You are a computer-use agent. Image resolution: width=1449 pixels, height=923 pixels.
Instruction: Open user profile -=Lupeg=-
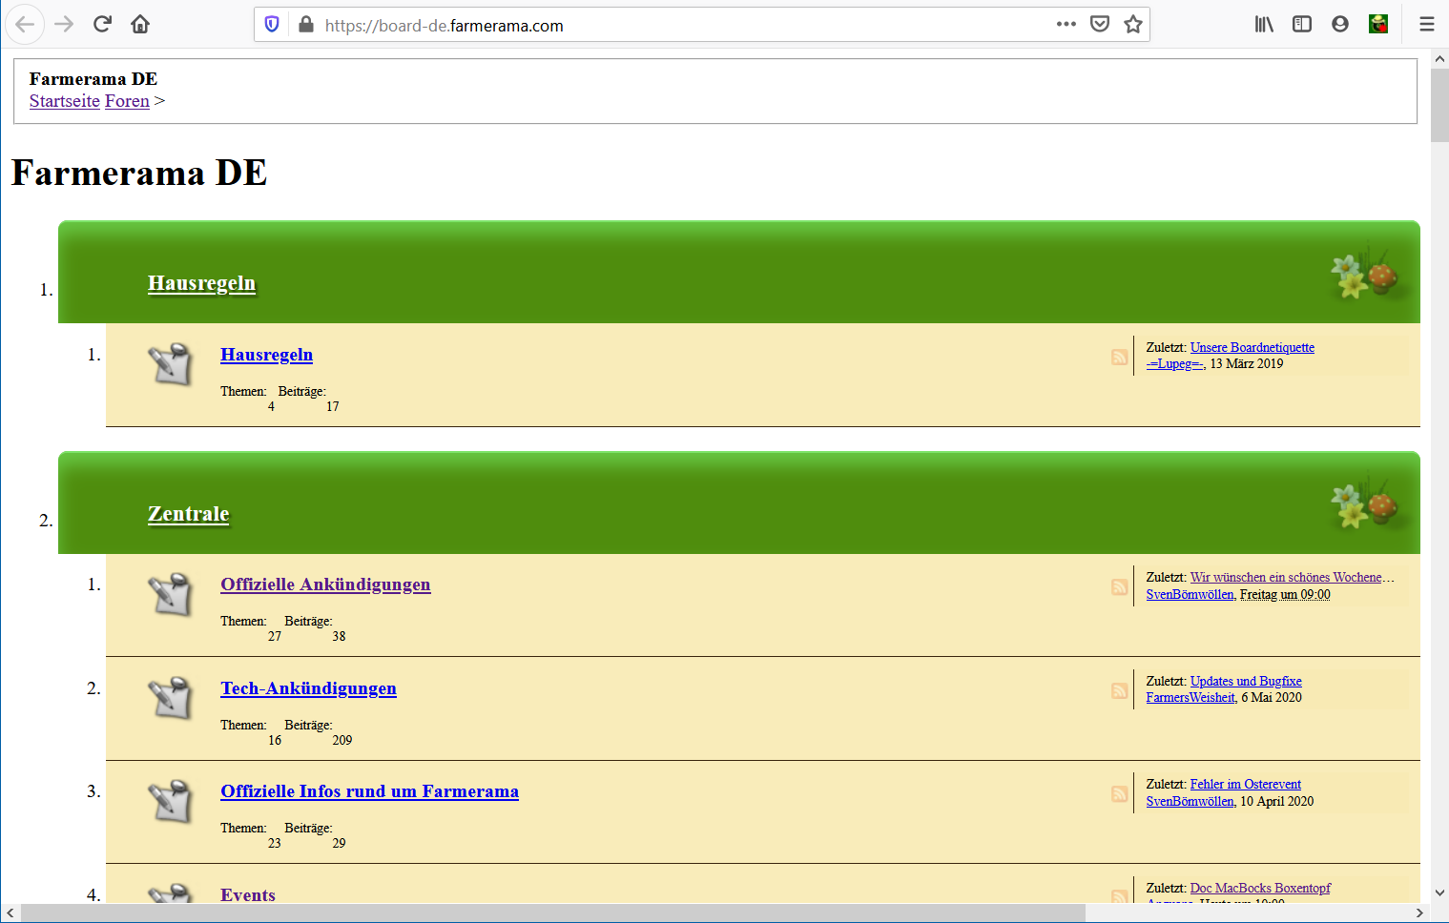pos(1175,363)
